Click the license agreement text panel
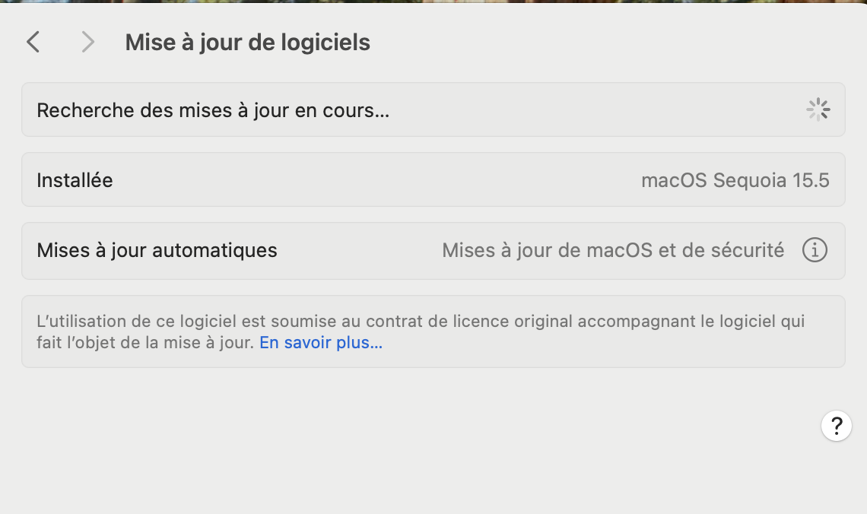The image size is (867, 514). tap(433, 332)
